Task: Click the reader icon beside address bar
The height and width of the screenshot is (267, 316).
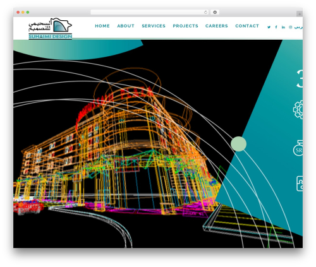Action: tap(215, 13)
